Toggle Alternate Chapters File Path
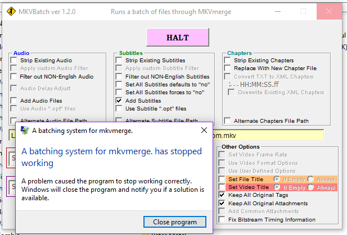Screen dimensions: 347x235 tap(227, 121)
